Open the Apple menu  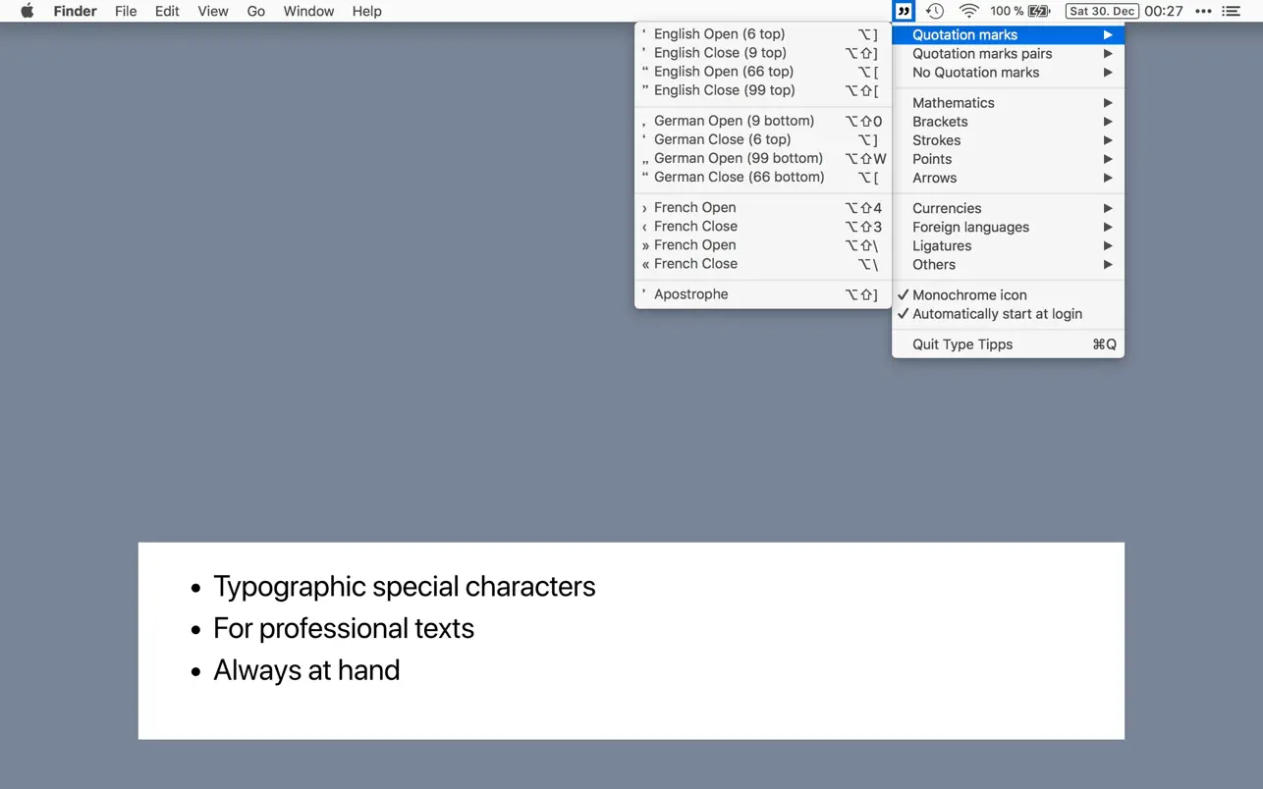point(27,11)
